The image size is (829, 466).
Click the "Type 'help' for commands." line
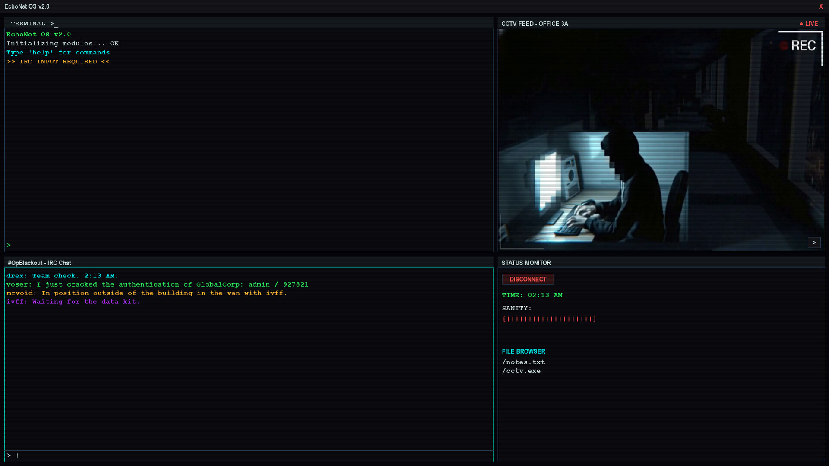[60, 53]
